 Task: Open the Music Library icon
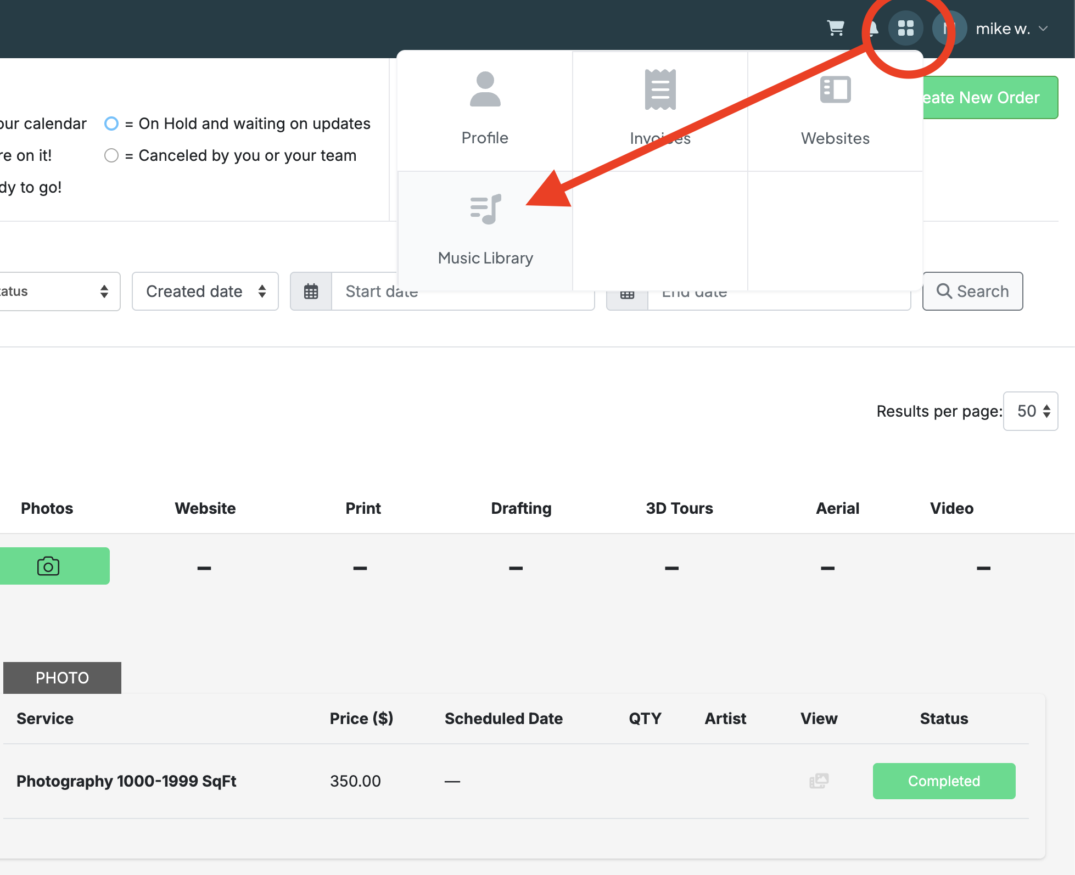tap(485, 210)
